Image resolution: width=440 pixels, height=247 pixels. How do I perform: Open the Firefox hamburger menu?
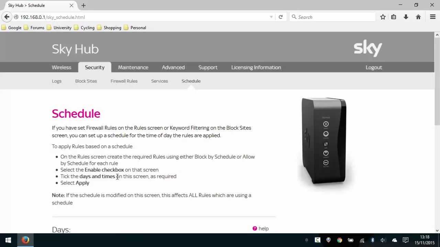click(433, 17)
